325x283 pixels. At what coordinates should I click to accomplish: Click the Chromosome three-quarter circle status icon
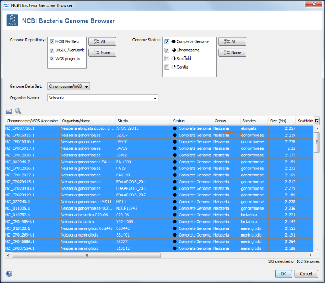pyautogui.click(x=174, y=50)
